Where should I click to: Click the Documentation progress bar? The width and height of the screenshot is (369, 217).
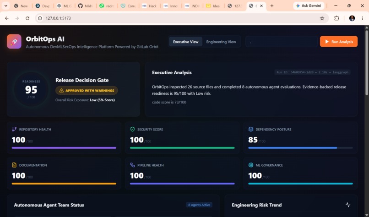[64, 184]
